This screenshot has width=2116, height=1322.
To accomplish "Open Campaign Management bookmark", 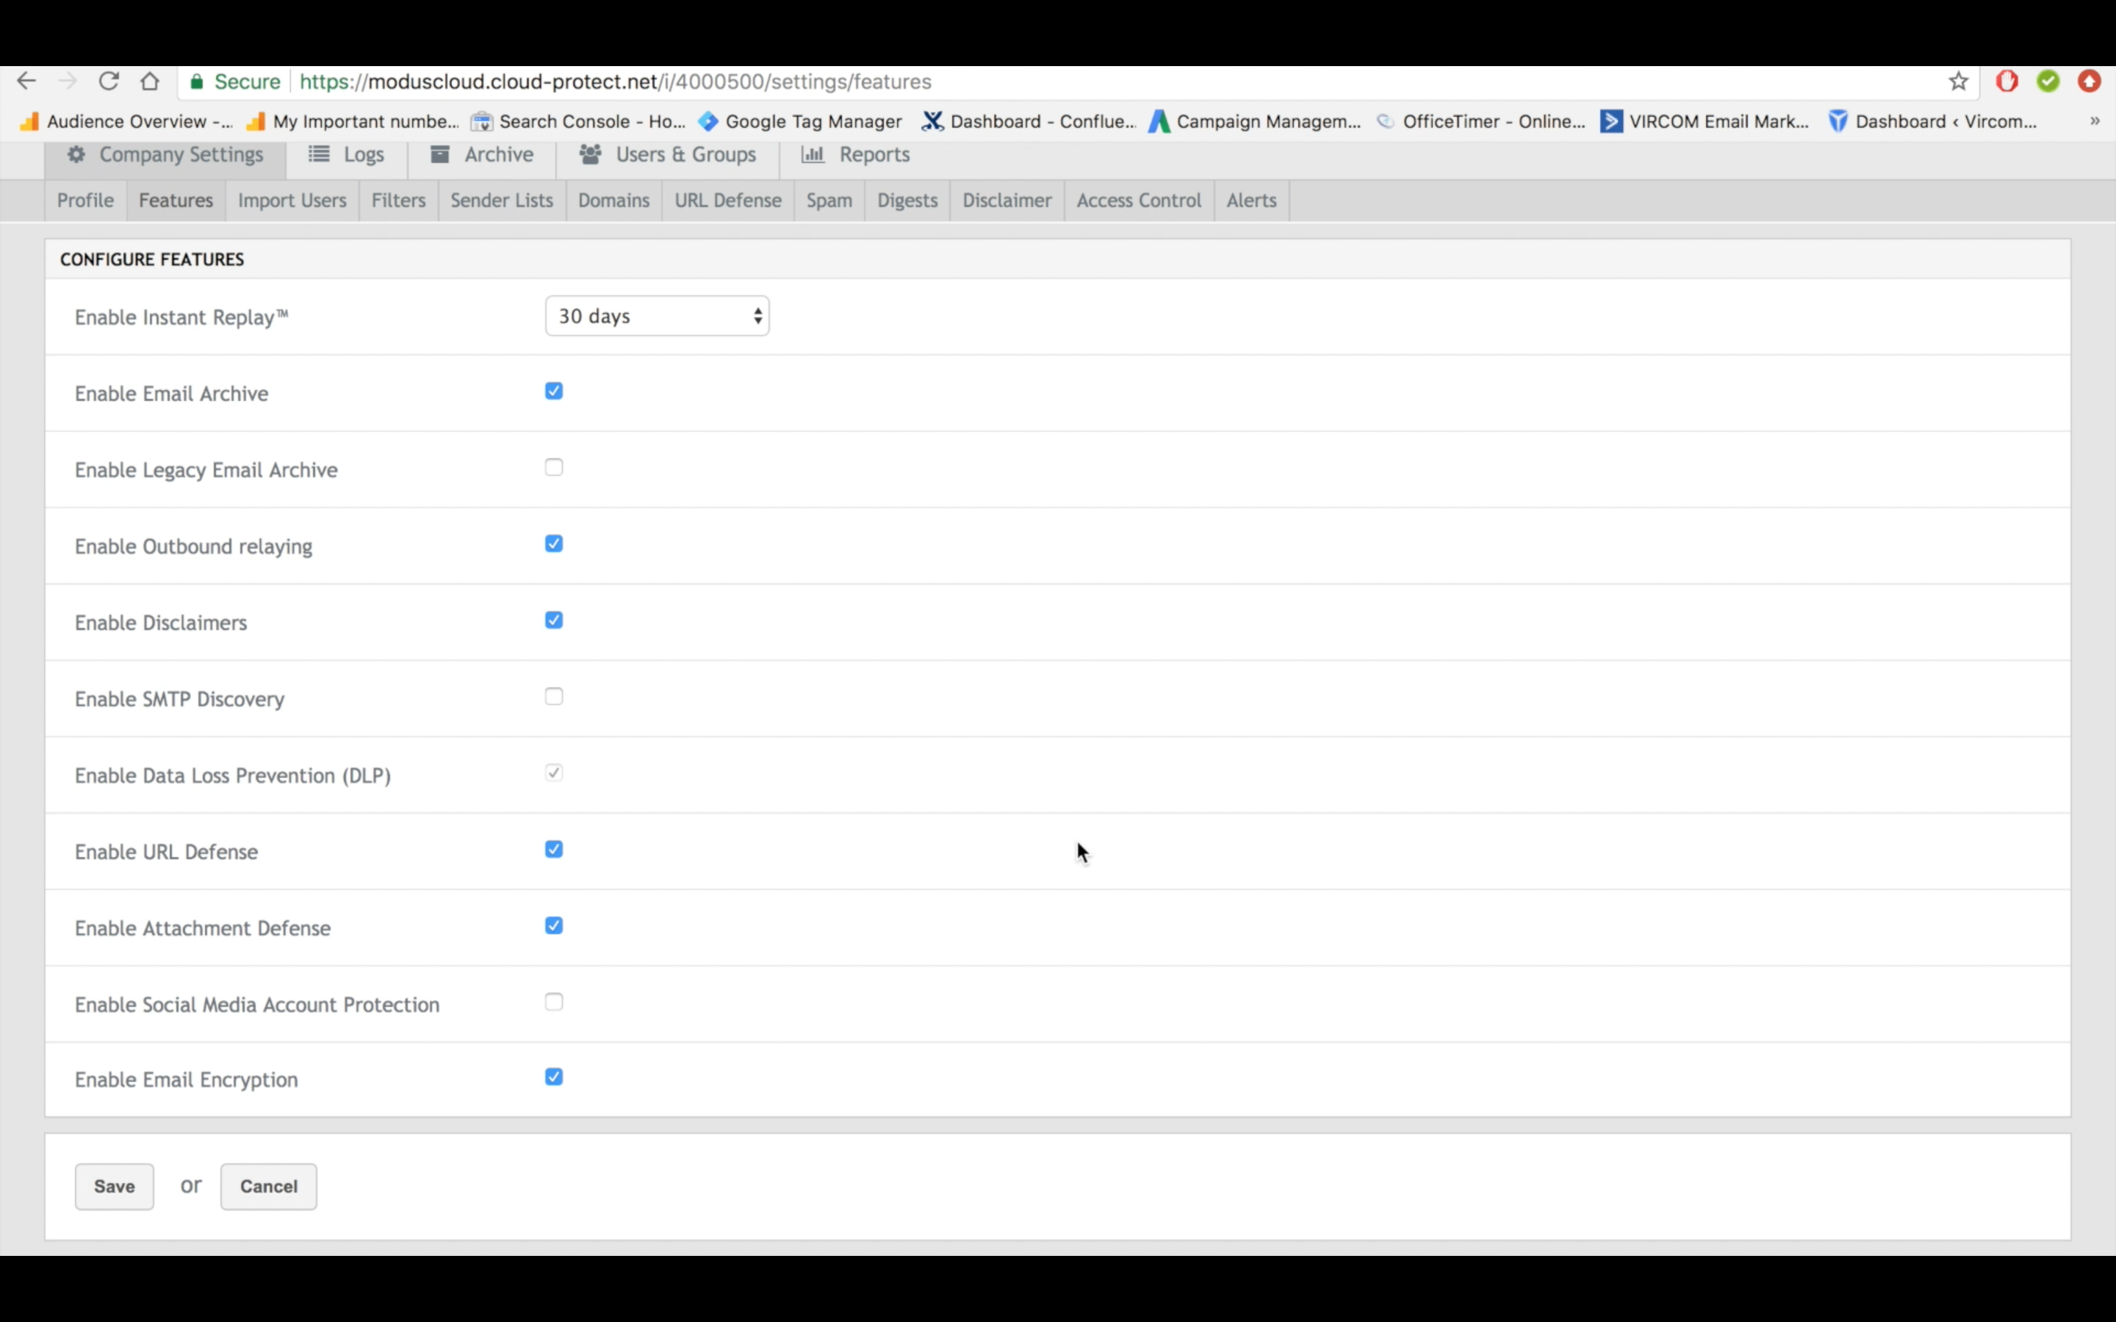I will (1256, 121).
